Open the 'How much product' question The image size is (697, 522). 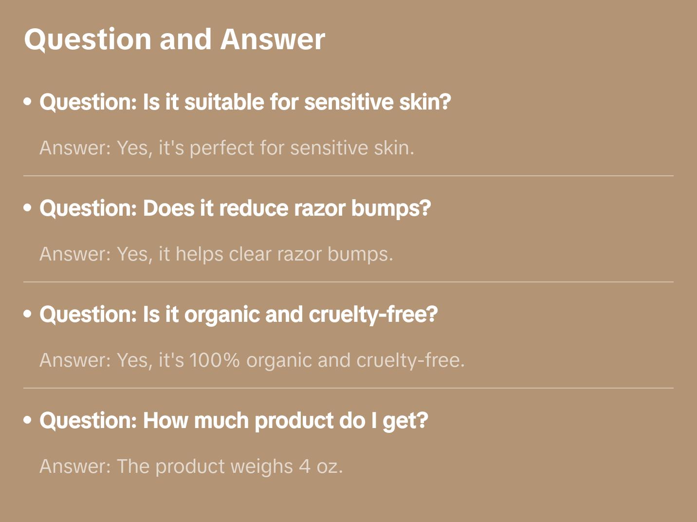[x=234, y=421]
